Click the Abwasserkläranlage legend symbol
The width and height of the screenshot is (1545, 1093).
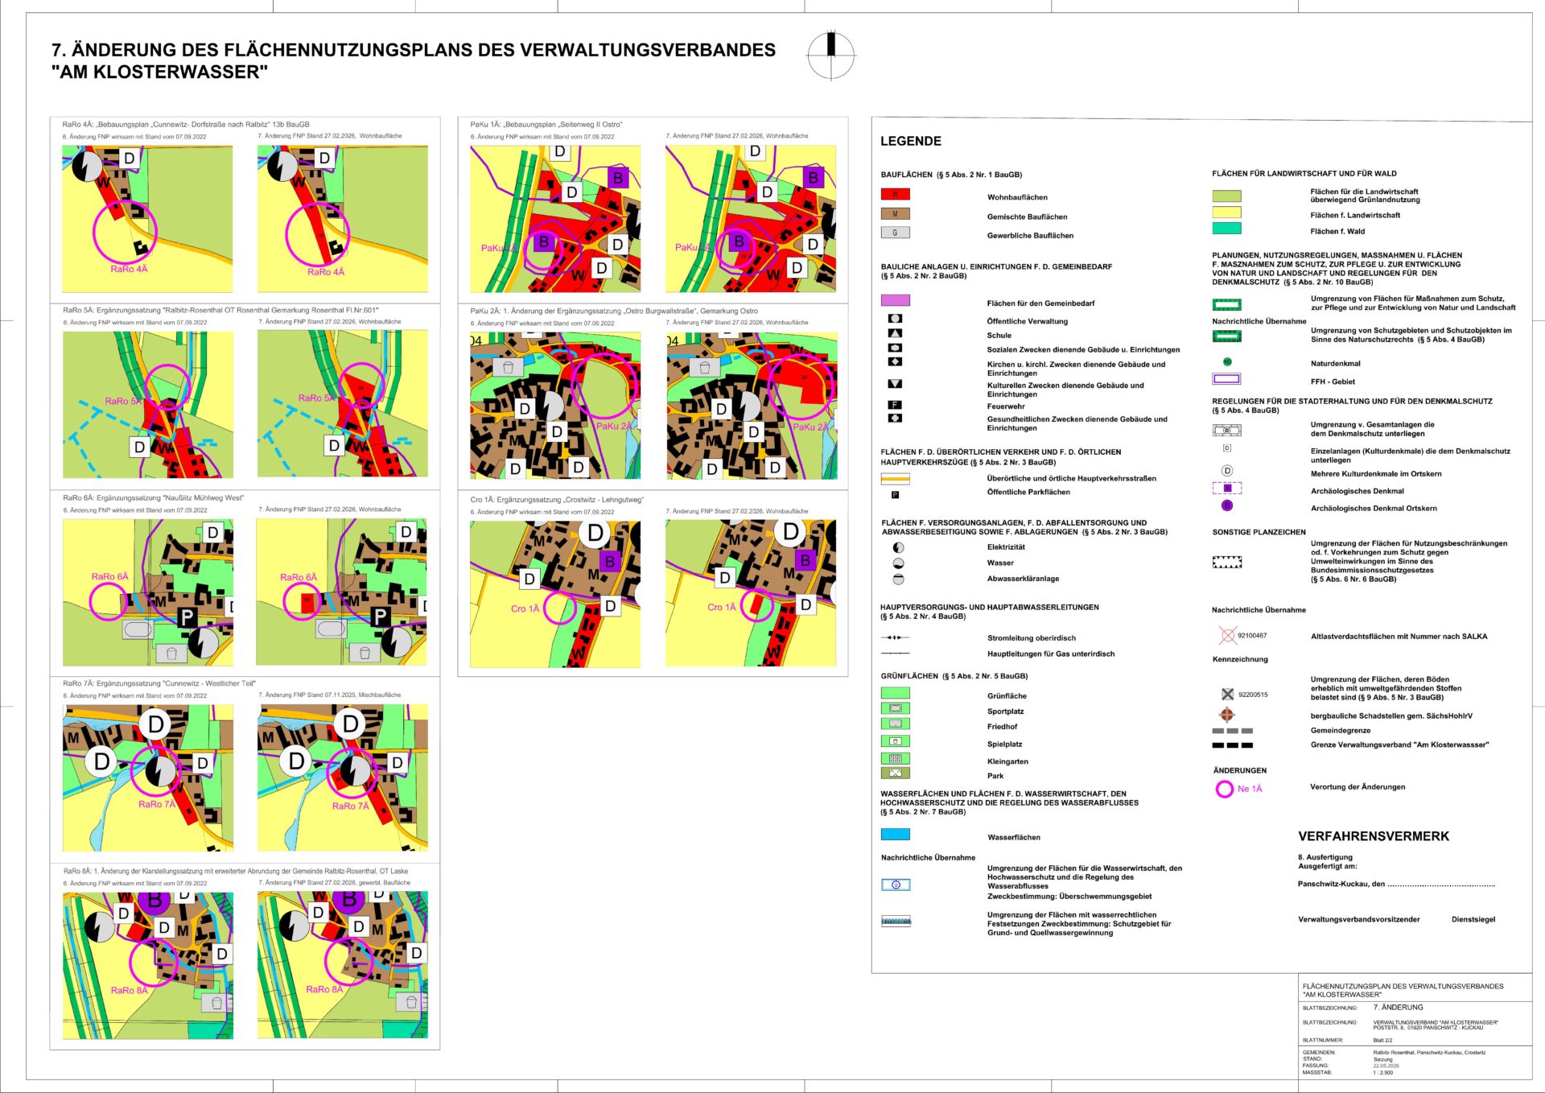coord(898,579)
